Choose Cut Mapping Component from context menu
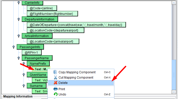 pyautogui.click(x=81, y=78)
